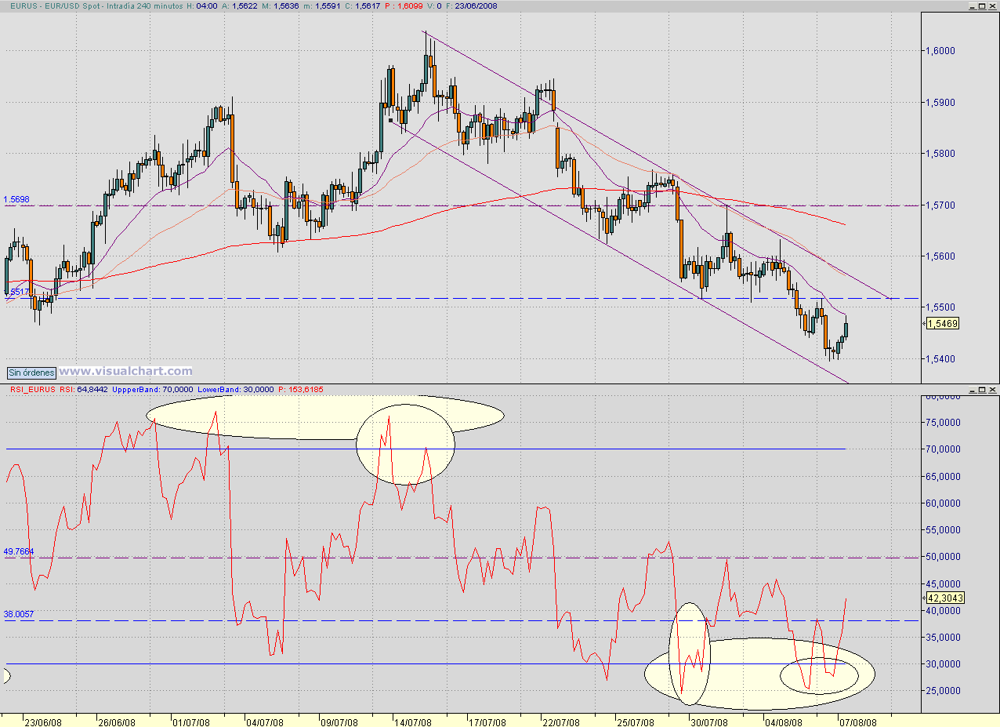Screen dimensions: 1000x727
Task: Click the 25,0000 RSI axis label
Action: (x=944, y=691)
